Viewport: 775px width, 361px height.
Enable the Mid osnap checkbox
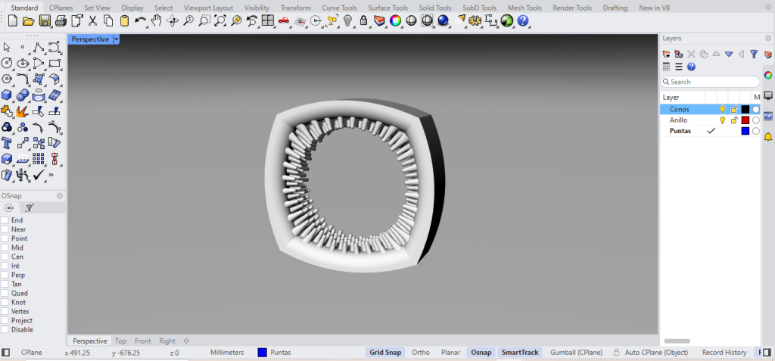click(5, 247)
